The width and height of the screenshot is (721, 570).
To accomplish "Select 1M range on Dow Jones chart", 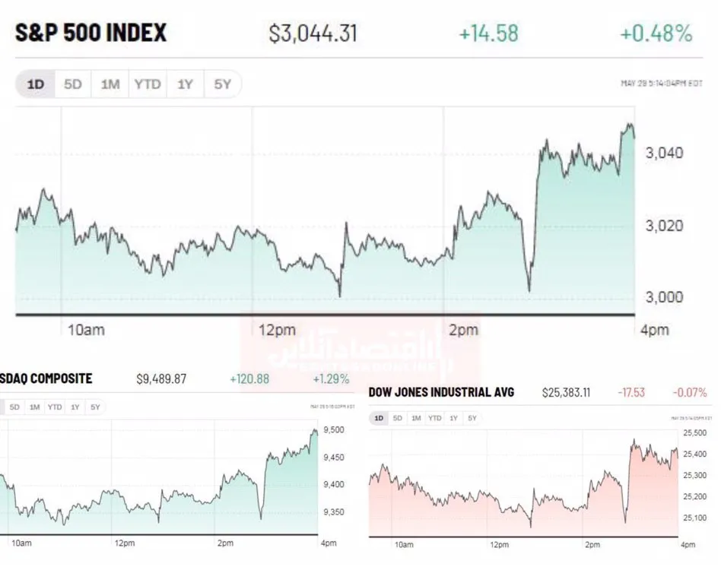I will [x=416, y=418].
